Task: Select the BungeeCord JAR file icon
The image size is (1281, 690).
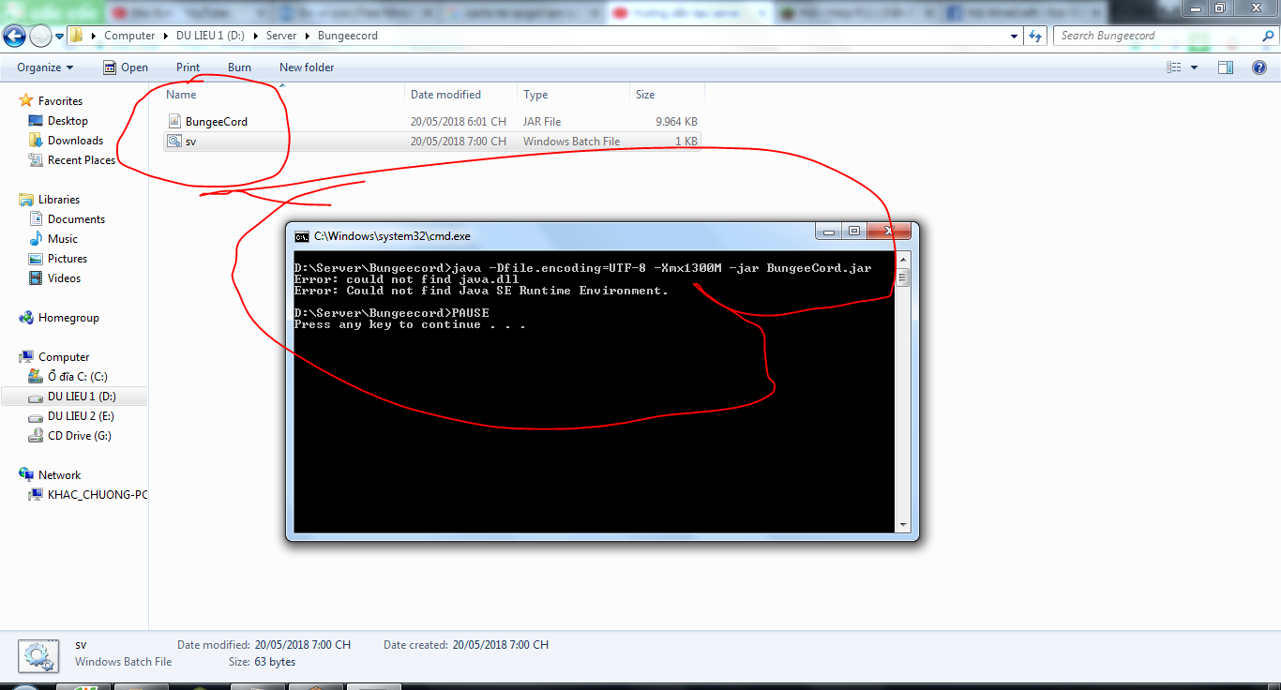Action: pos(174,122)
